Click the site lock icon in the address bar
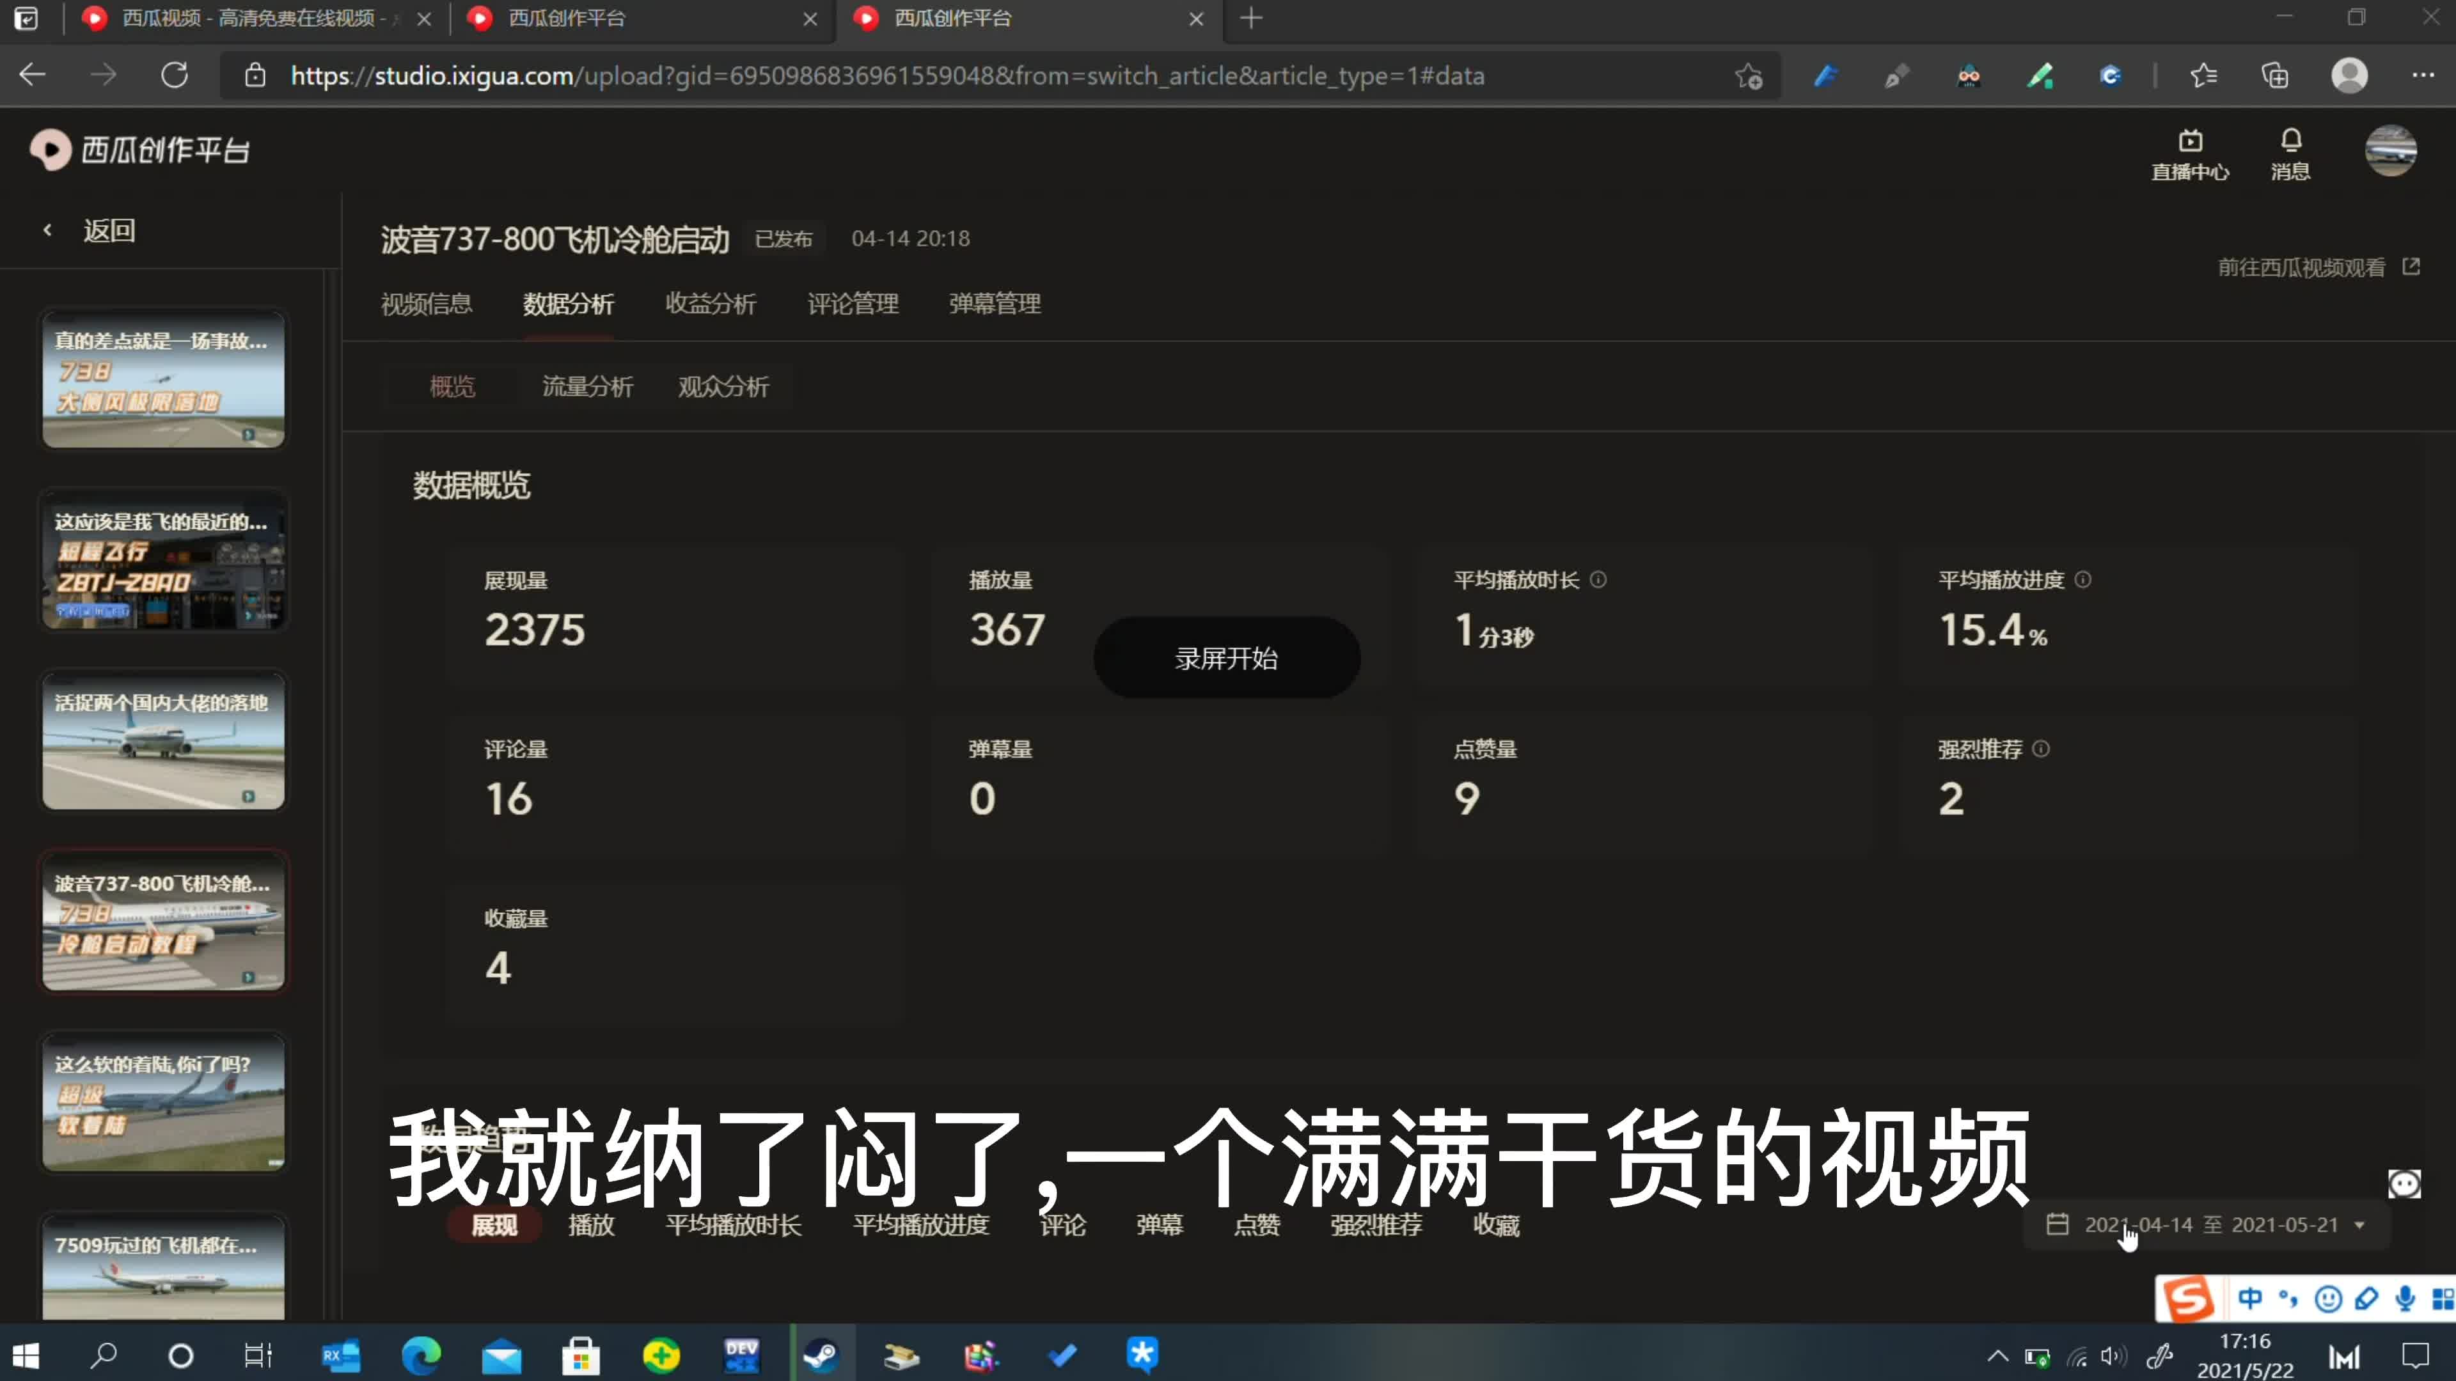The height and width of the screenshot is (1381, 2456). pos(255,75)
